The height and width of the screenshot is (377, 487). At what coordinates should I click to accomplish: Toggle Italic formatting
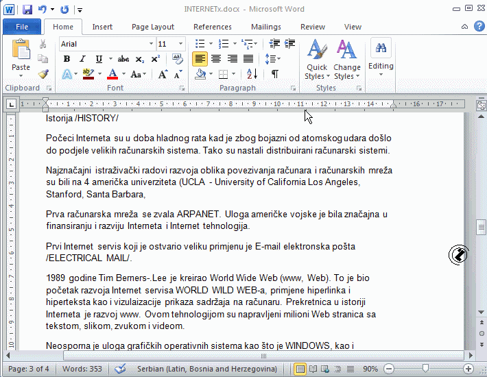point(83,59)
